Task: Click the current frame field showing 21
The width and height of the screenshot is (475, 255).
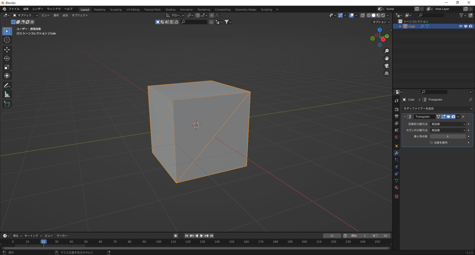Action: pyautogui.click(x=332, y=236)
